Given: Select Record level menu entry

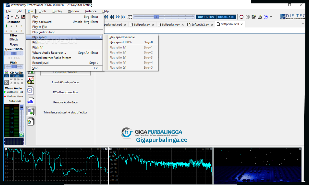Looking at the screenshot, I should [x=65, y=63].
